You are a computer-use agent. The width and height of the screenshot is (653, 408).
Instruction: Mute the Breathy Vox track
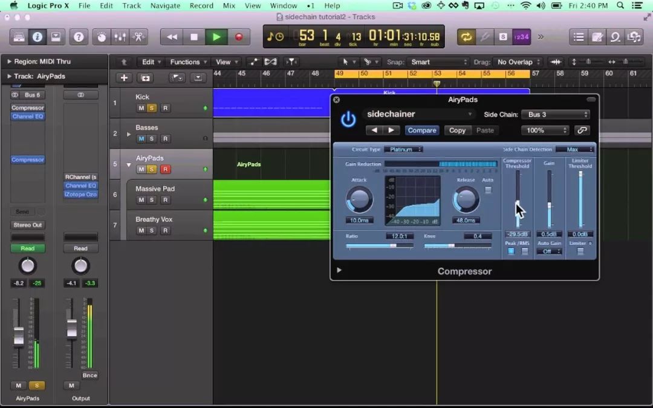pos(141,230)
